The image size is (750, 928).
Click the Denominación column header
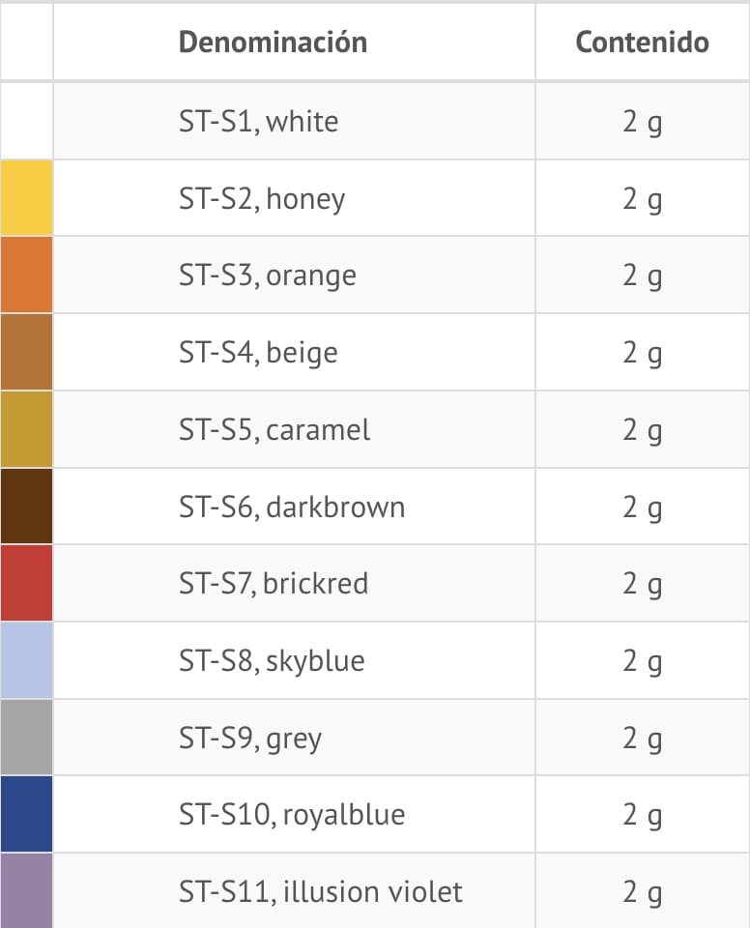pos(273,43)
